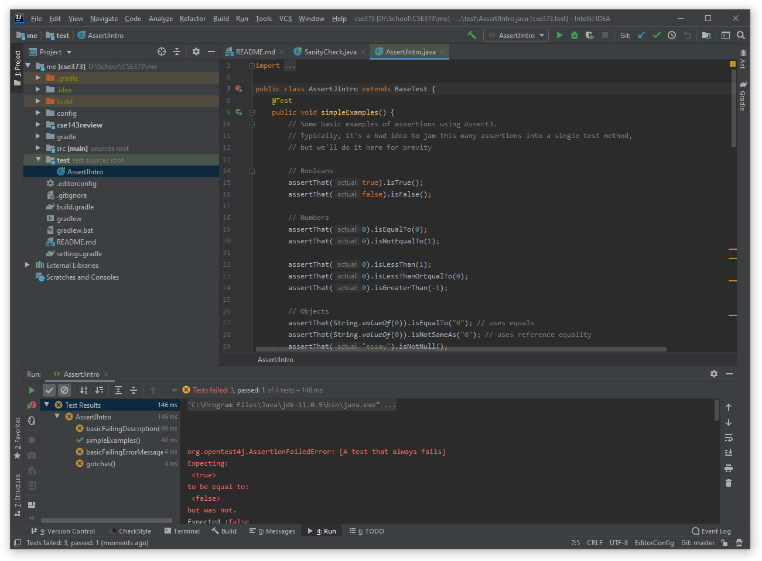This screenshot has width=762, height=561.
Task: Run with Coverage shield icon
Action: [x=590, y=35]
